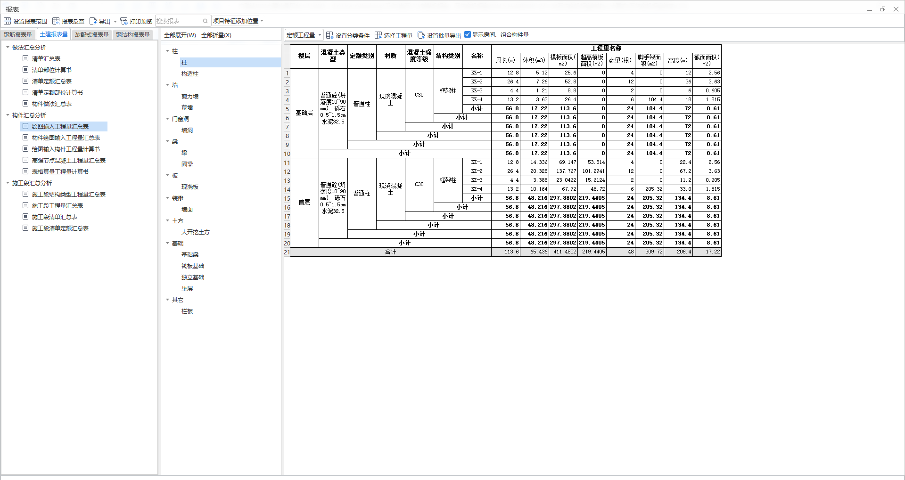
Task: Click the 报表反查 icon
Action: pyautogui.click(x=56, y=21)
